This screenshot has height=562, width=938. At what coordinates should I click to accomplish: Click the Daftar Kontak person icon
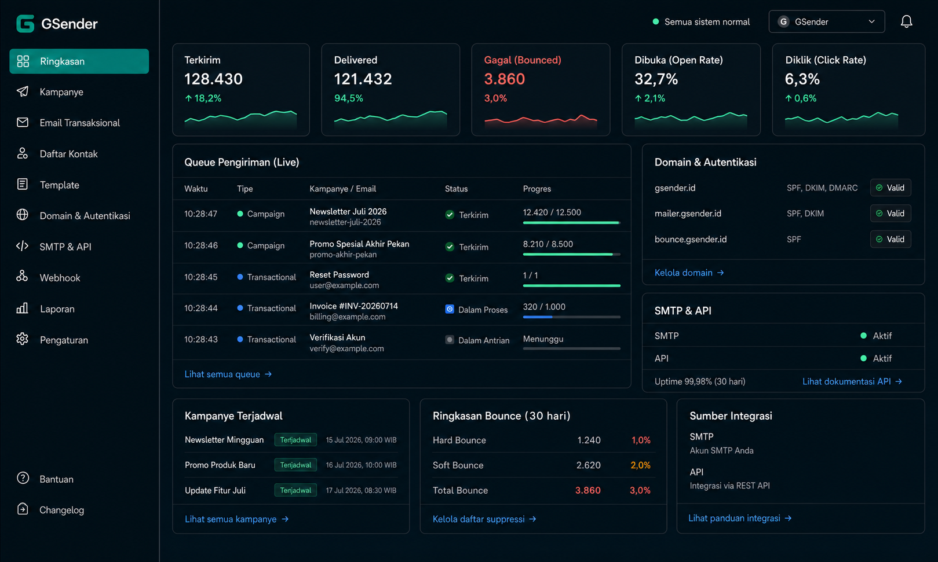23,153
